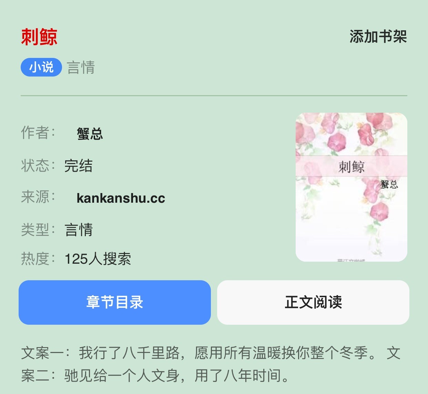Click author name 蟹总 printed on the cover
Image resolution: width=428 pixels, height=394 pixels.
coord(389,184)
